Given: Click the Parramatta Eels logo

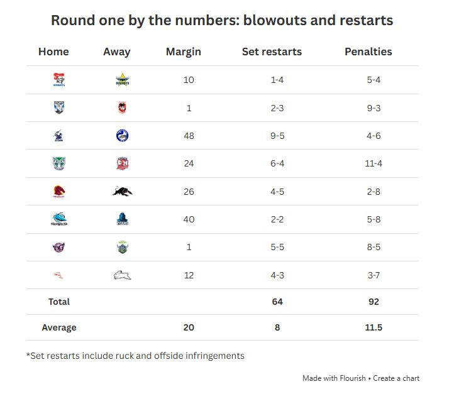Looking at the screenshot, I should coord(122,136).
